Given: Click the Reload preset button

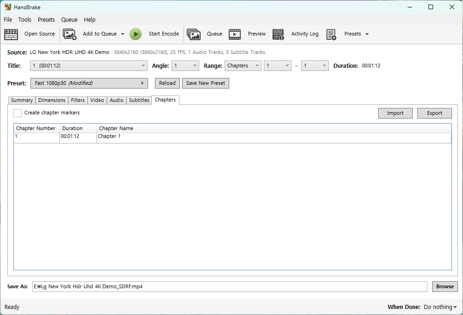Looking at the screenshot, I should (167, 83).
